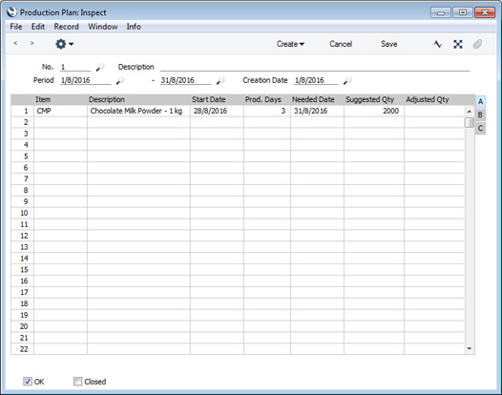Screen dimensions: 502x395
Task: Click the Cancel button
Action: (341, 44)
